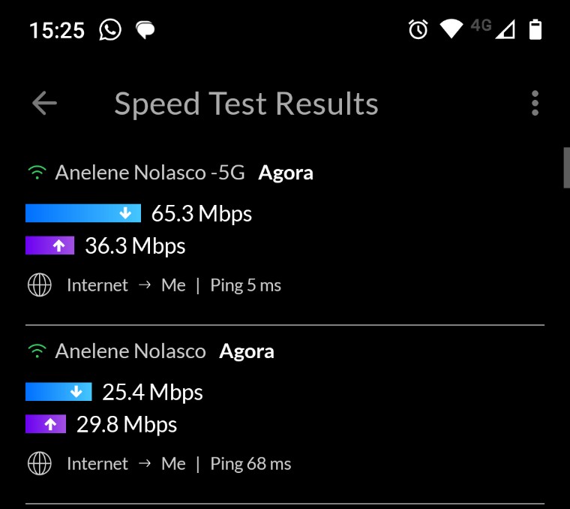Tap the 15:25 clock in status bar
570x509 pixels.
[x=57, y=30]
